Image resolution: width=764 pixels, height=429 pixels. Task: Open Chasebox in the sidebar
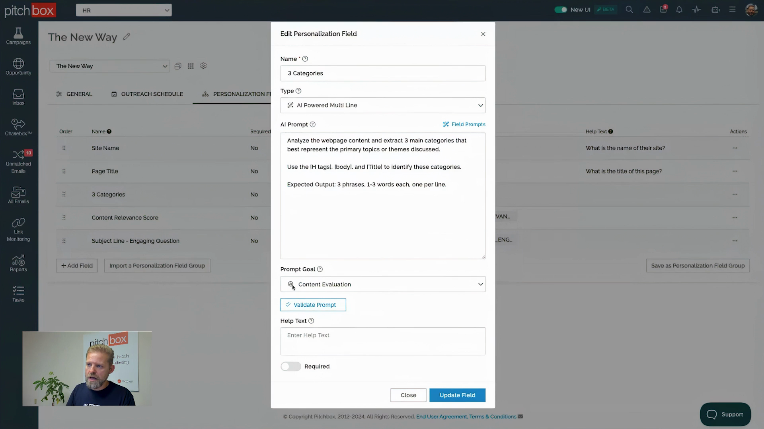click(18, 128)
